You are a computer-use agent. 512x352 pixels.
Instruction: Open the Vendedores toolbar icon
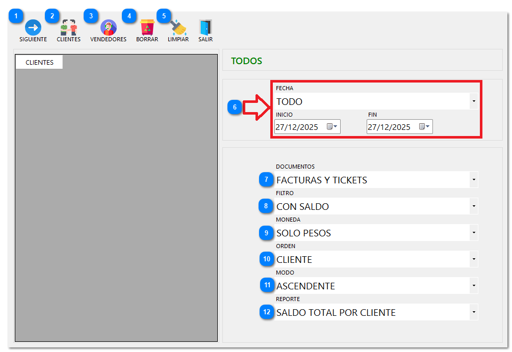point(108,28)
